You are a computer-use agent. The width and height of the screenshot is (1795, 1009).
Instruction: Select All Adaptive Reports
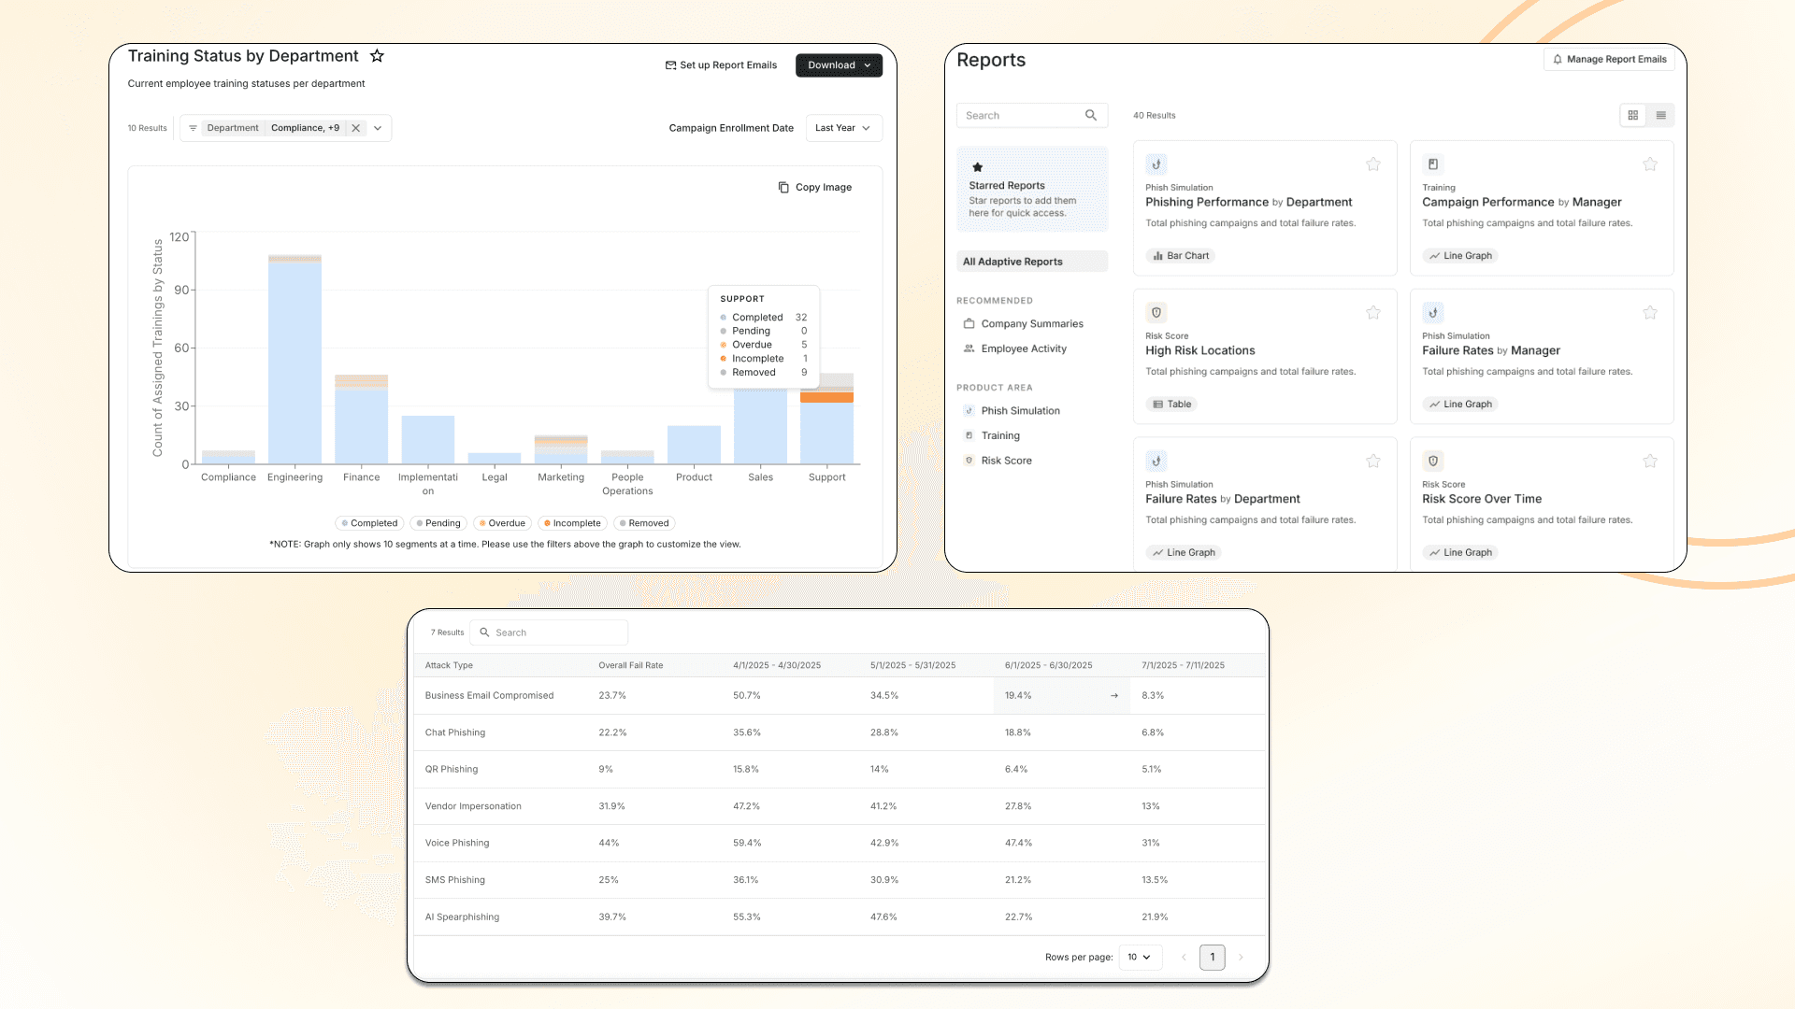[1032, 262]
